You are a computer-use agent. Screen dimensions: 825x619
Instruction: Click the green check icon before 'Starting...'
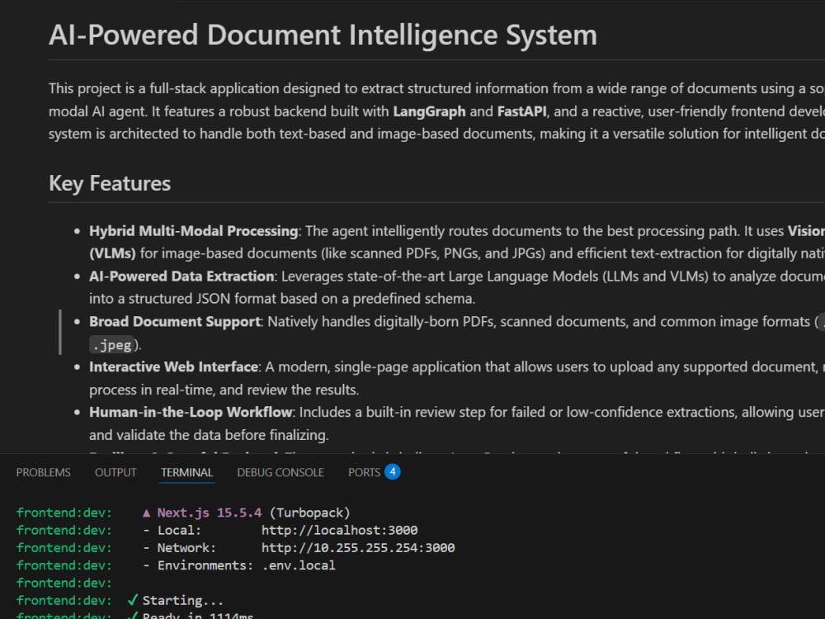pos(133,600)
